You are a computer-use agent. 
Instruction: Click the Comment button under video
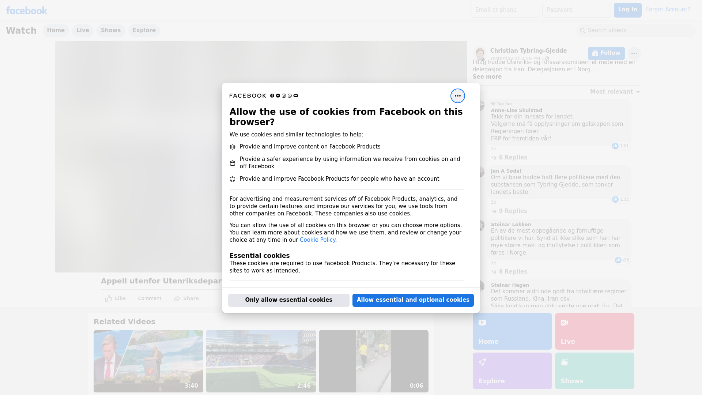[x=150, y=298]
